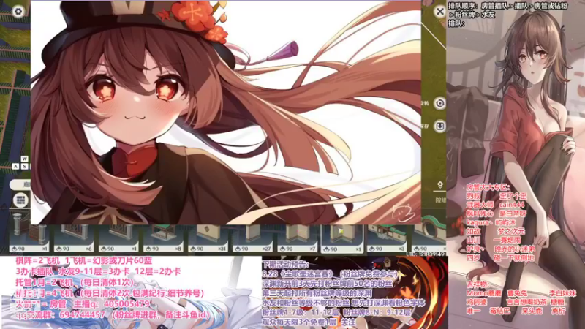The width and height of the screenshot is (585, 329).
Task: Click the streamer QQ number 405005479
Action: click(x=127, y=304)
